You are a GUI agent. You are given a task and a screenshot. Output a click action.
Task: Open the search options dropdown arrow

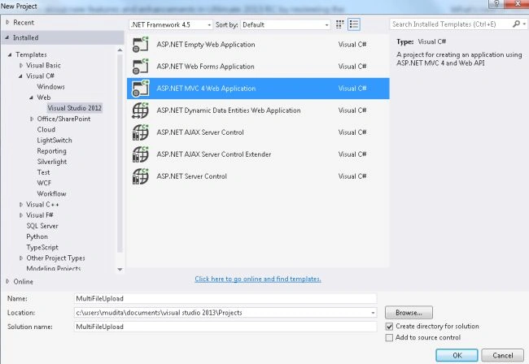[x=524, y=24]
